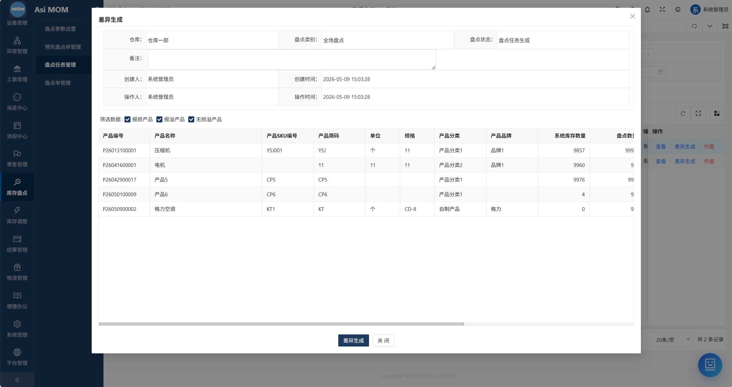The image size is (732, 387).
Task: Click 作废 link in second background row
Action: point(709,161)
